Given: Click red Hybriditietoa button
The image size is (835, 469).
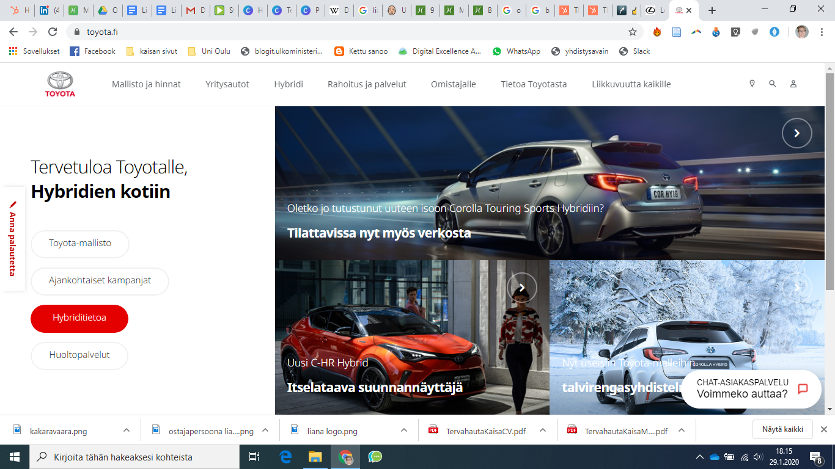Looking at the screenshot, I should coord(79,318).
